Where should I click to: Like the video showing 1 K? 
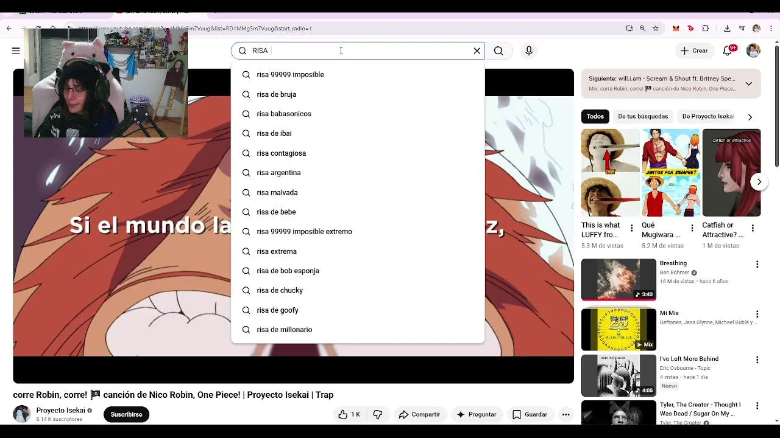pos(349,414)
